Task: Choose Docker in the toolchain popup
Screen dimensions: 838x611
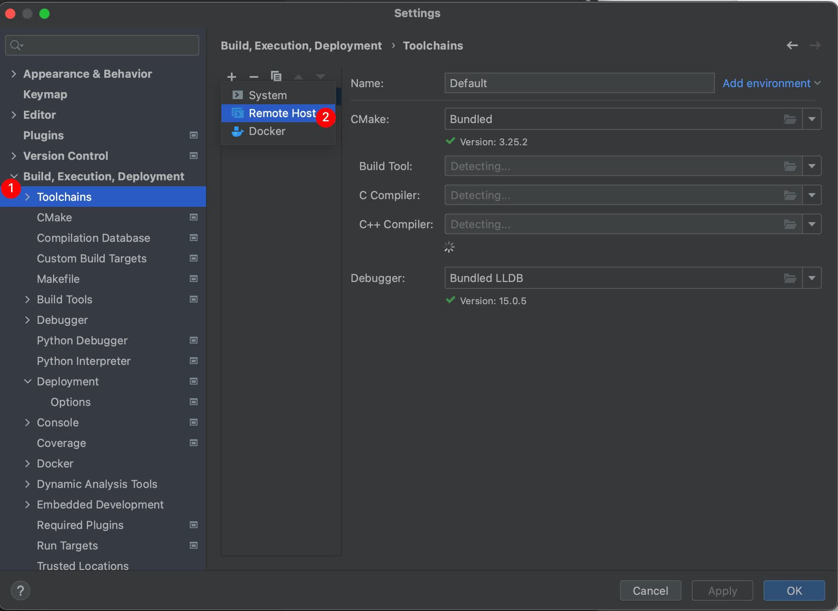Action: (x=267, y=131)
